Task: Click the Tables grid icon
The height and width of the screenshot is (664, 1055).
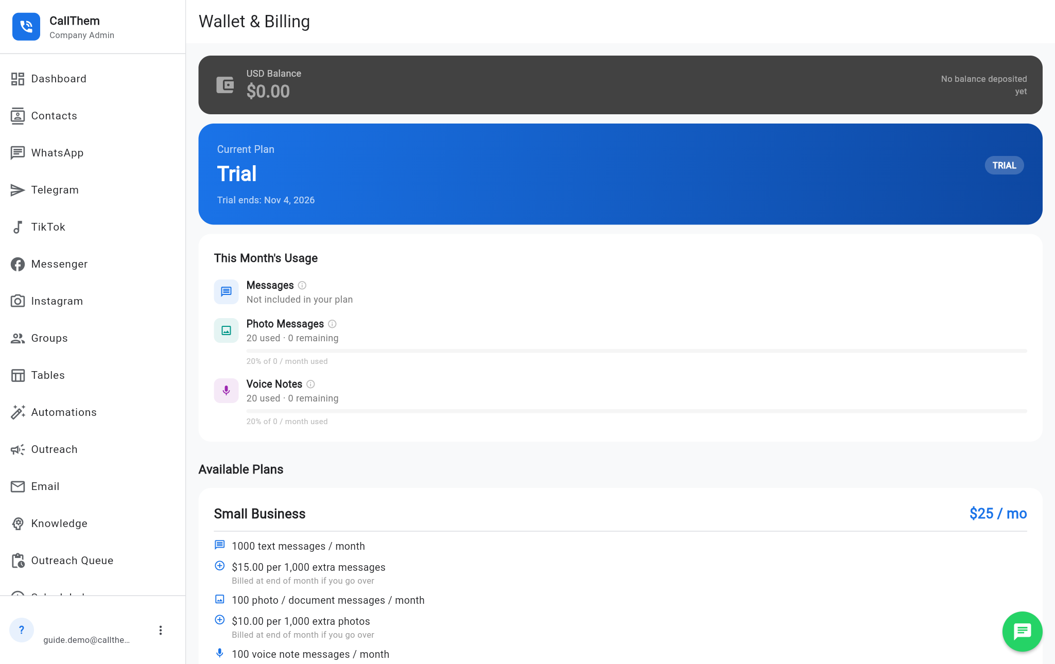Action: [x=18, y=375]
